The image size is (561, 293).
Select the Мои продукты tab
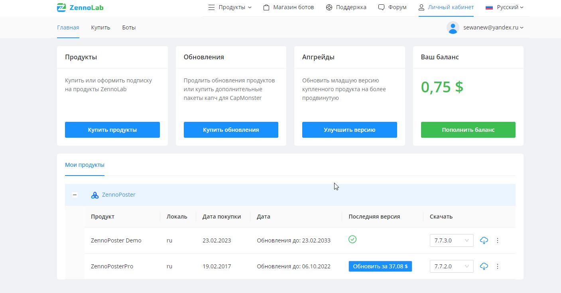[85, 165]
